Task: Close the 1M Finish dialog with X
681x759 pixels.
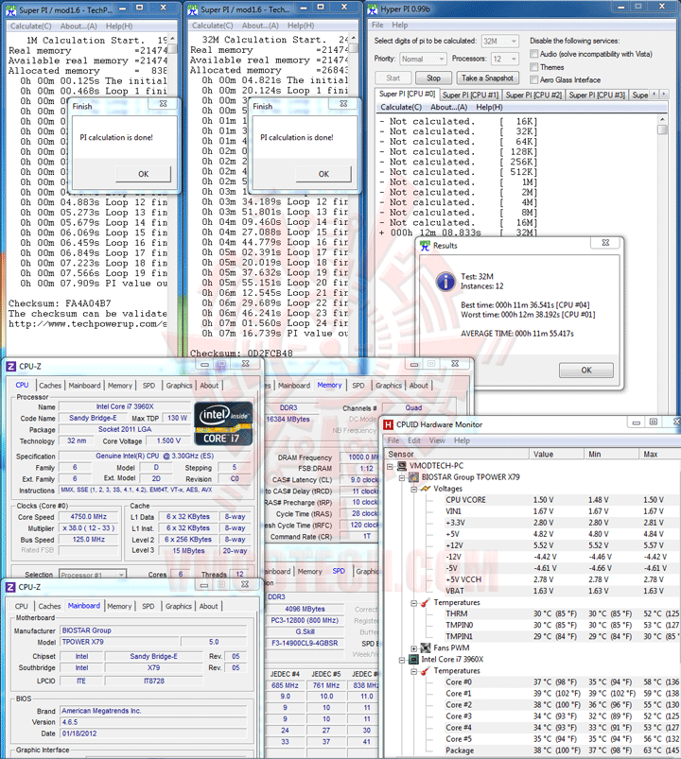Action: [164, 104]
